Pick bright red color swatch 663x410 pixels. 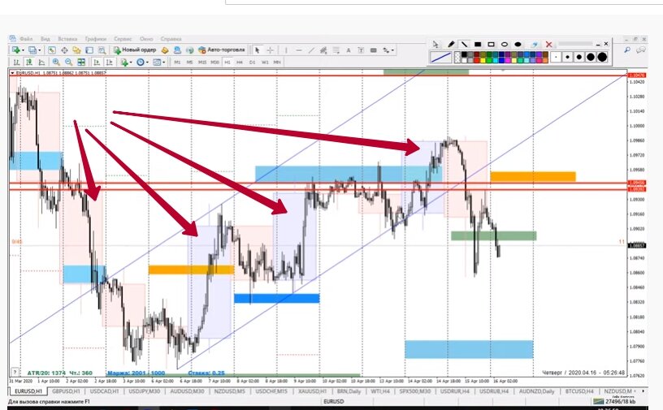click(476, 60)
